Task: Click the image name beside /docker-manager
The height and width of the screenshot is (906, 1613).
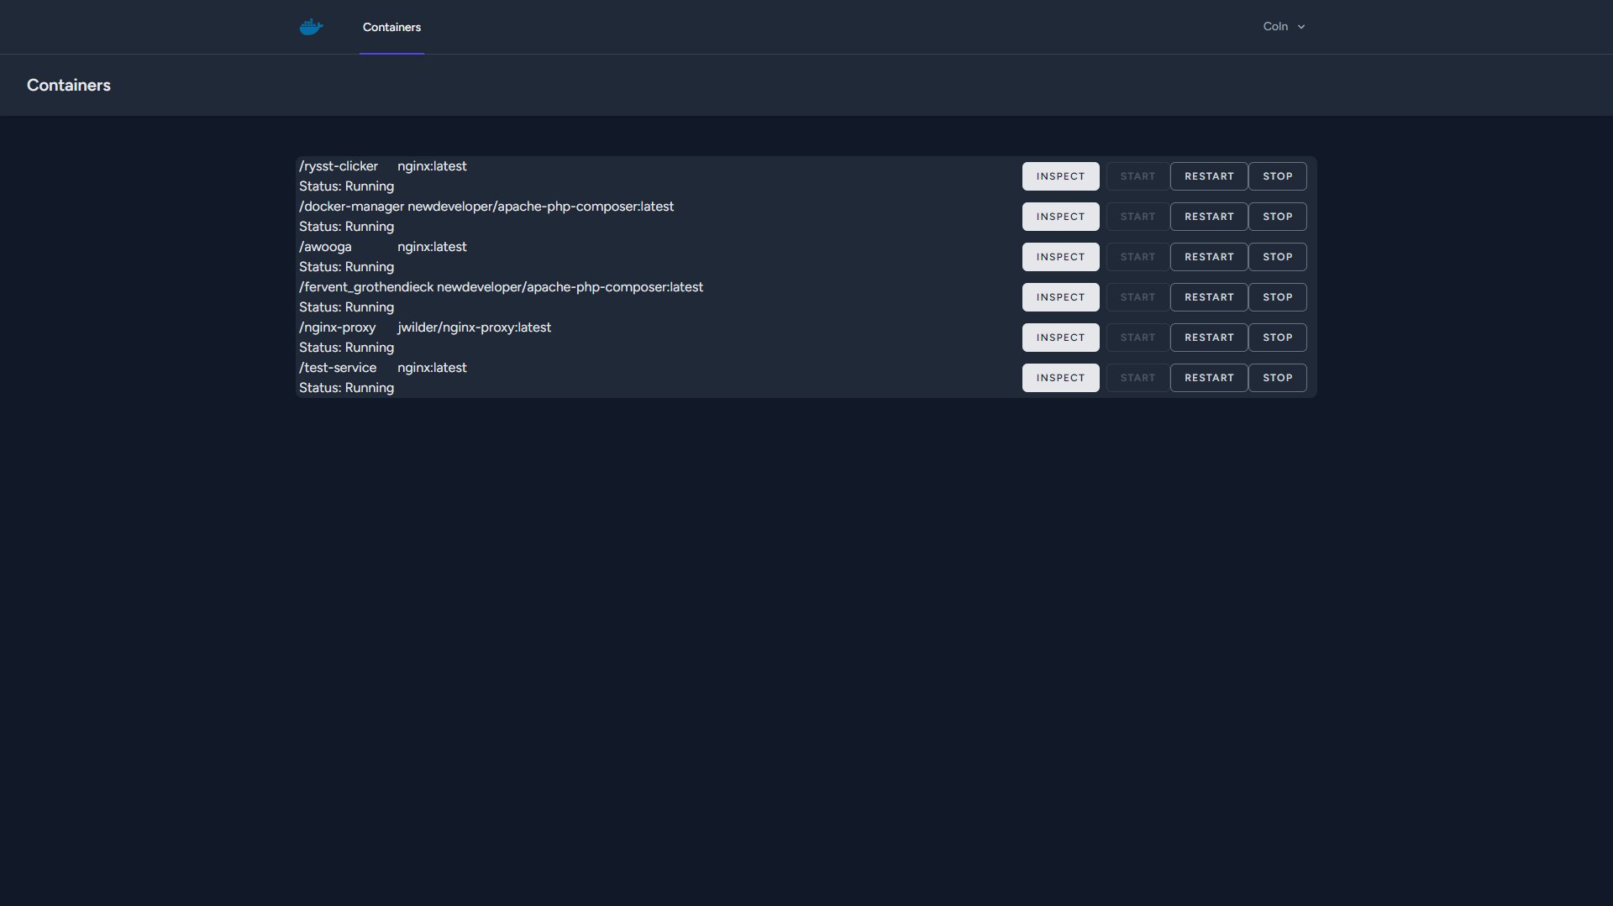Action: tap(540, 207)
